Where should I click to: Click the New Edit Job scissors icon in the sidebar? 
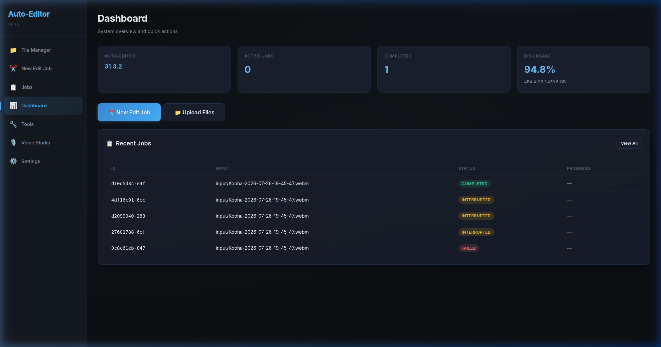(x=13, y=69)
